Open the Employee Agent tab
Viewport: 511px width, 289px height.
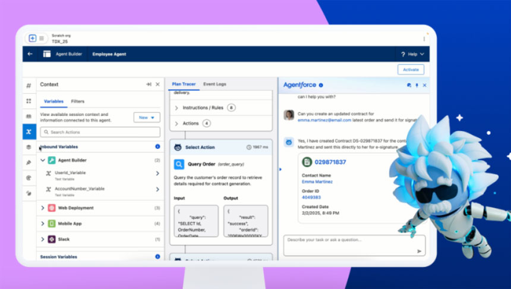point(109,54)
